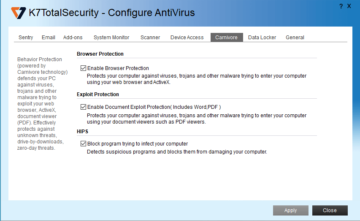Close the Configure AntiVirus window

pos(349,6)
